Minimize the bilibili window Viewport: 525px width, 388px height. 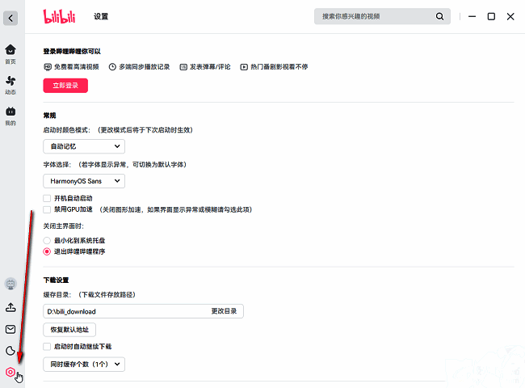tap(472, 16)
